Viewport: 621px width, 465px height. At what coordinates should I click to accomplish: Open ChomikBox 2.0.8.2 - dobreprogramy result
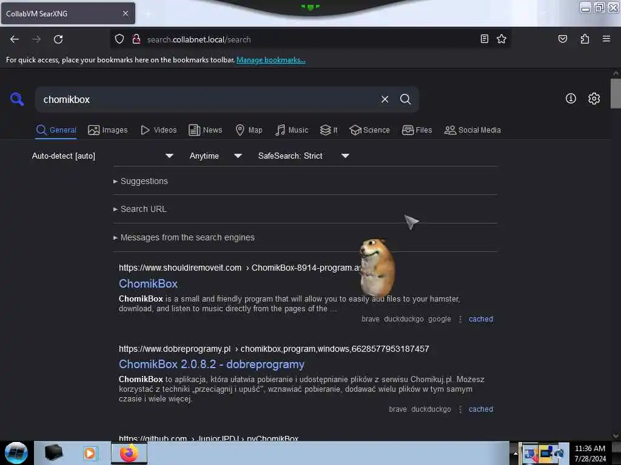coord(212,364)
